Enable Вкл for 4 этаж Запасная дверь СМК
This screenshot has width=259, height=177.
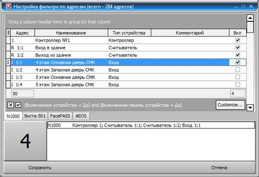point(238,70)
